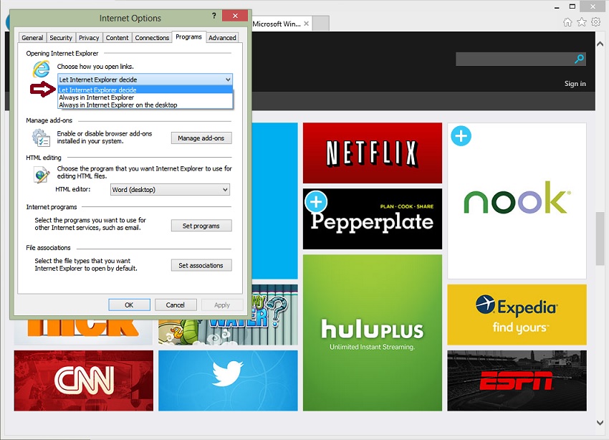Open the HTML editor Word (desktop) dropdown

170,189
